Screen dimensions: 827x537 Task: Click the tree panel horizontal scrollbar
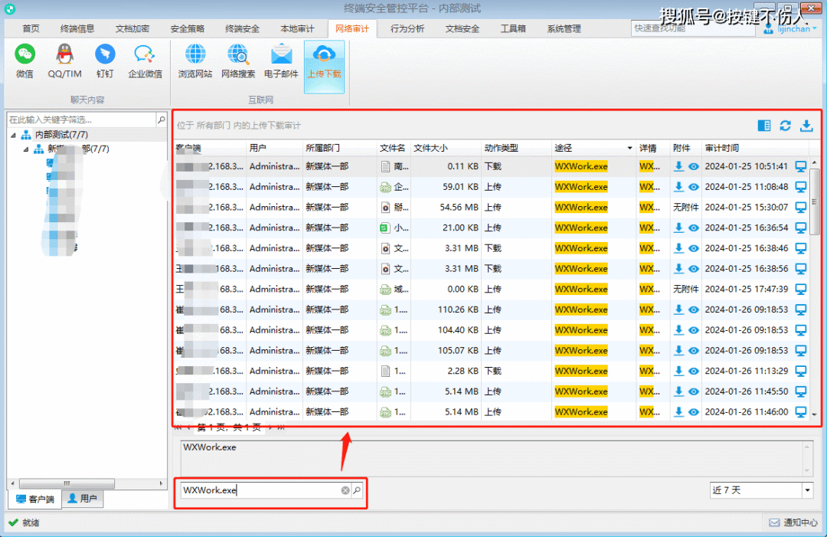(x=67, y=483)
